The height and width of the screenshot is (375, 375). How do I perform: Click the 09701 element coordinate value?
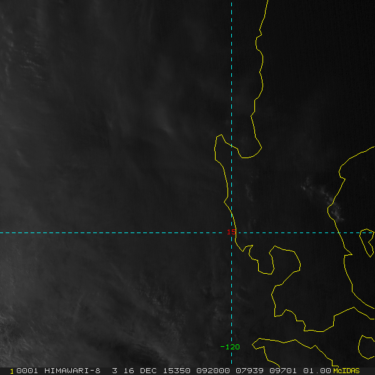pyautogui.click(x=283, y=371)
